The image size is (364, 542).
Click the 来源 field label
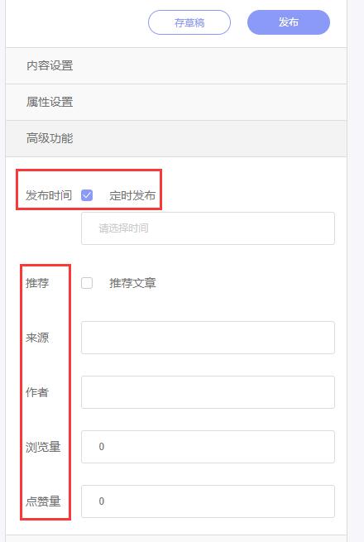coord(37,338)
